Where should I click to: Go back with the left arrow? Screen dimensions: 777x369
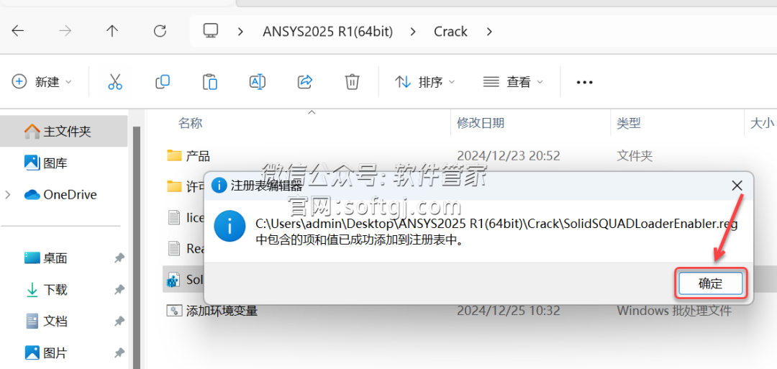coord(18,31)
